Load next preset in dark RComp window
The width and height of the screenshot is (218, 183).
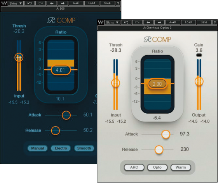point(63,3)
